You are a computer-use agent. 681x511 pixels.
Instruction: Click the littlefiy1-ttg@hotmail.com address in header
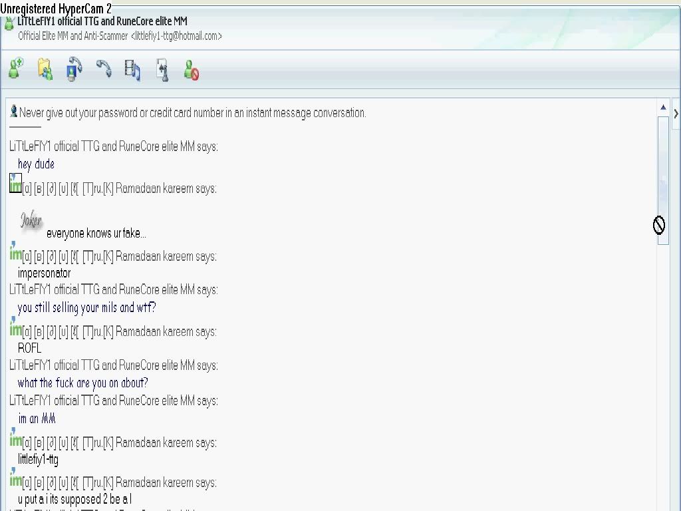[176, 36]
